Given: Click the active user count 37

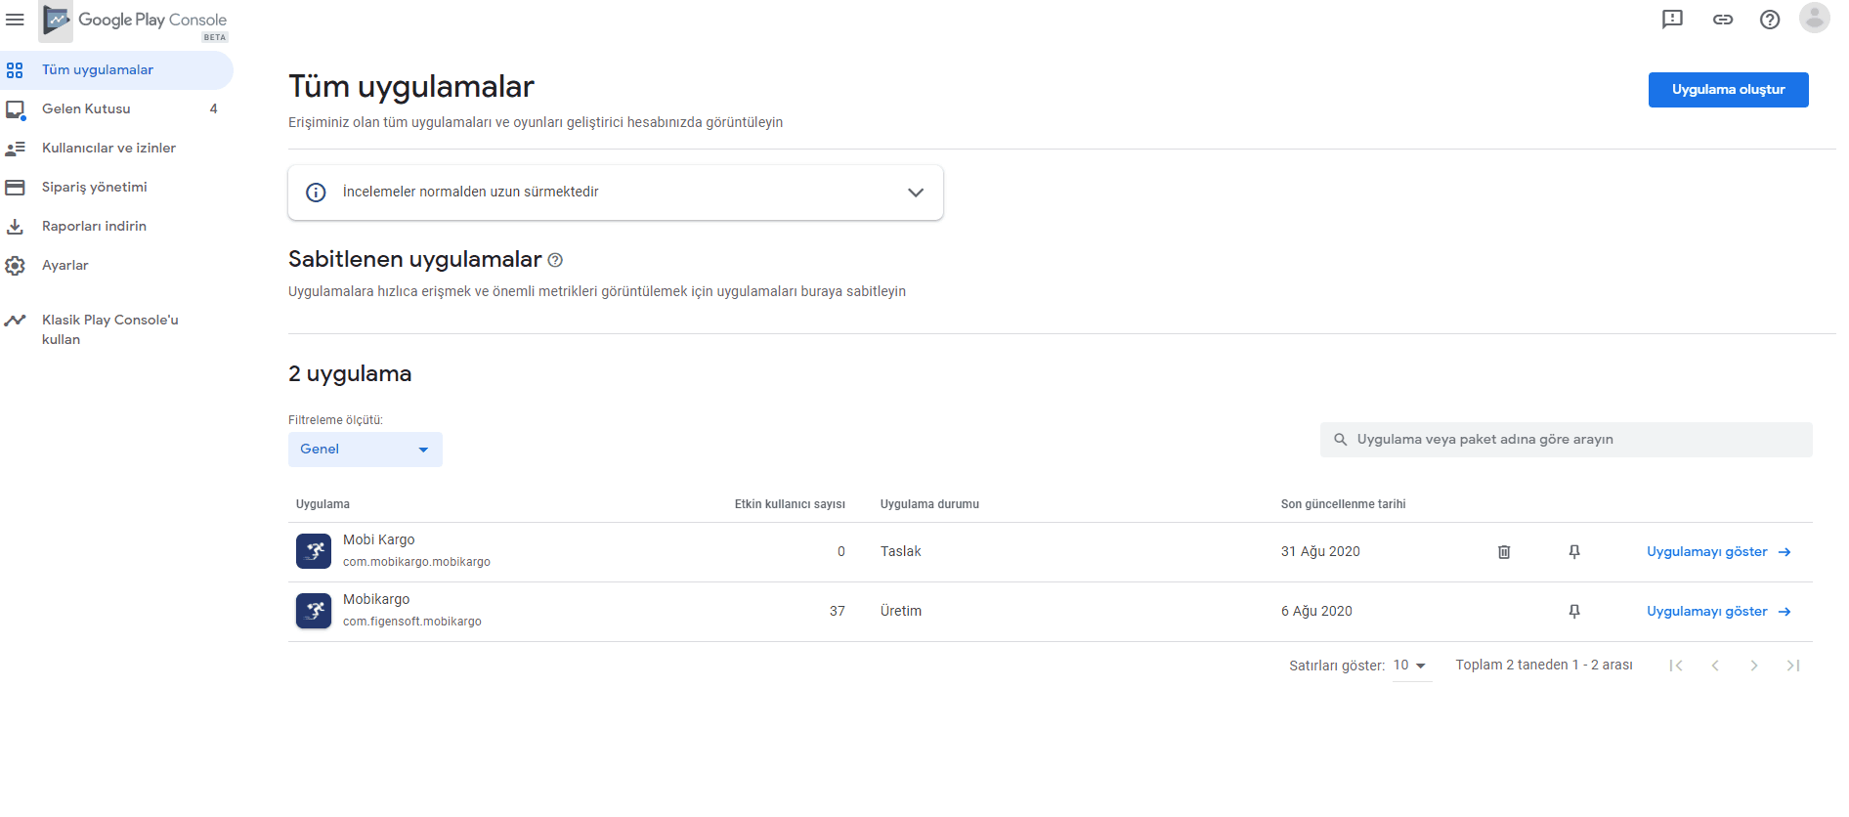Looking at the screenshot, I should (837, 612).
